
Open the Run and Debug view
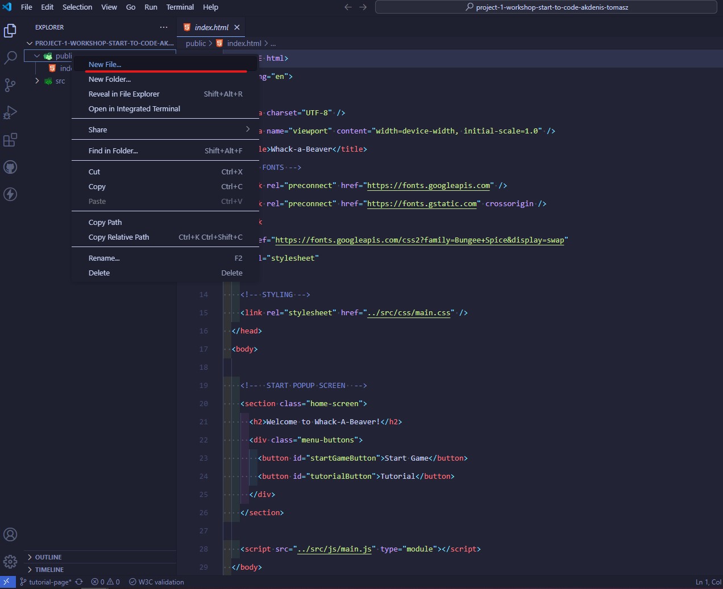(x=10, y=112)
